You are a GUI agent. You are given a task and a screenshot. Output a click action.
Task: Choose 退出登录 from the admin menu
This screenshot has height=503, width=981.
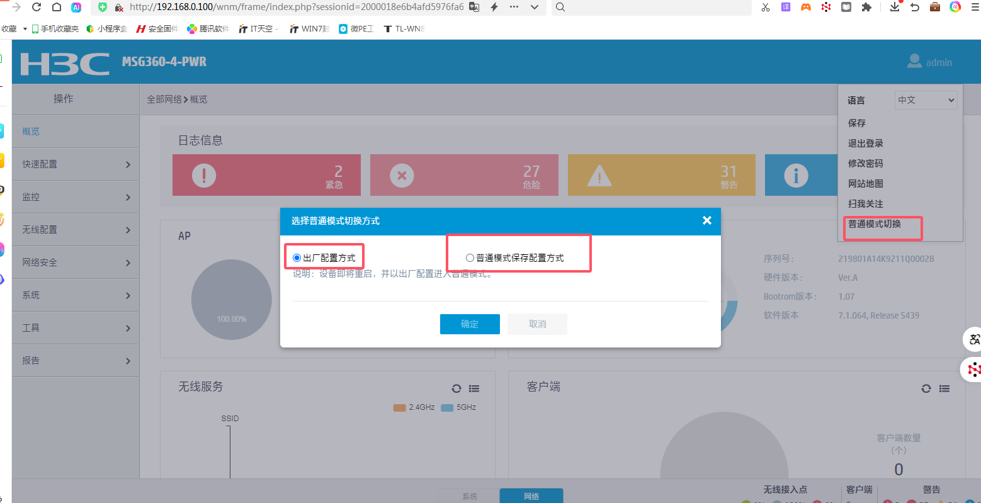click(x=866, y=143)
